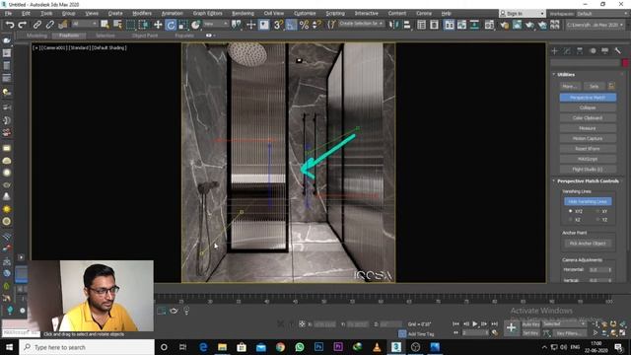The width and height of the screenshot is (631, 355).
Task: Click the Measure utility button
Action: (x=588, y=128)
